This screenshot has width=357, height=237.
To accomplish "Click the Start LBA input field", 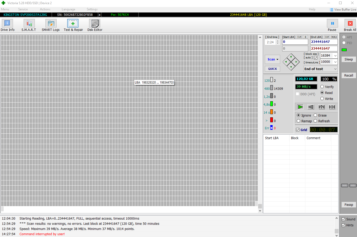I will 295,42.
